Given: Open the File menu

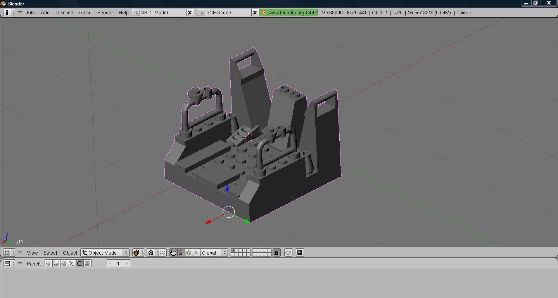Looking at the screenshot, I should tap(31, 12).
